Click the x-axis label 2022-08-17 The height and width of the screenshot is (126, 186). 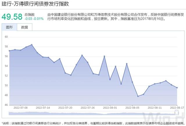(x=177, y=108)
